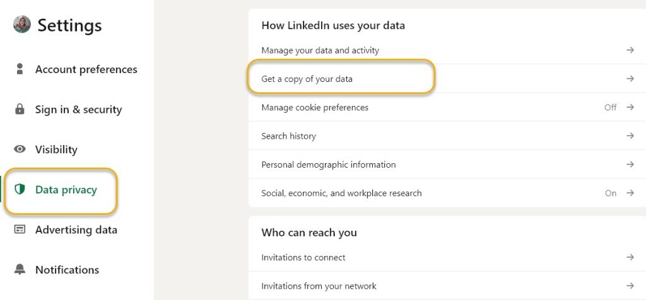646x300 pixels.
Task: Open Search history settings
Action: (x=288, y=136)
